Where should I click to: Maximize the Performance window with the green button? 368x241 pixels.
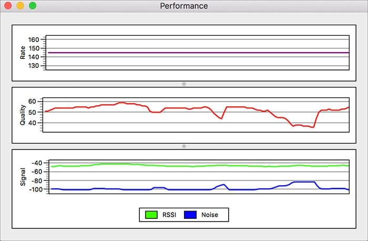(33, 6)
